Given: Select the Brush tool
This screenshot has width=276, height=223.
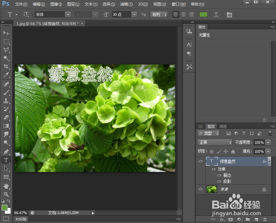Looking at the screenshot, I should tap(6, 92).
